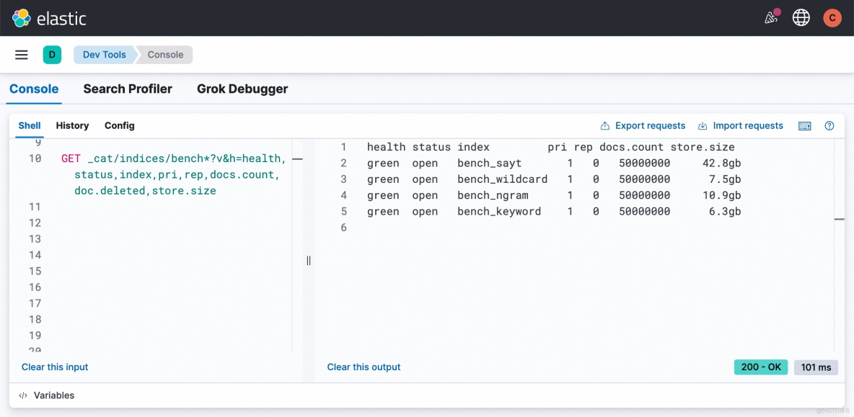Open the console help icon
The width and height of the screenshot is (854, 417).
pyautogui.click(x=829, y=126)
